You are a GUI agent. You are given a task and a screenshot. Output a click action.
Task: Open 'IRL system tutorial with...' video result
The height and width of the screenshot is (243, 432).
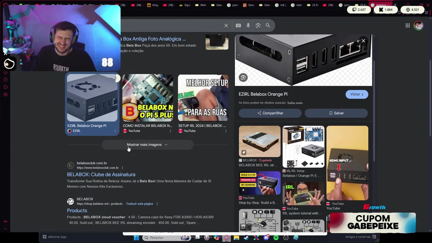303,194
